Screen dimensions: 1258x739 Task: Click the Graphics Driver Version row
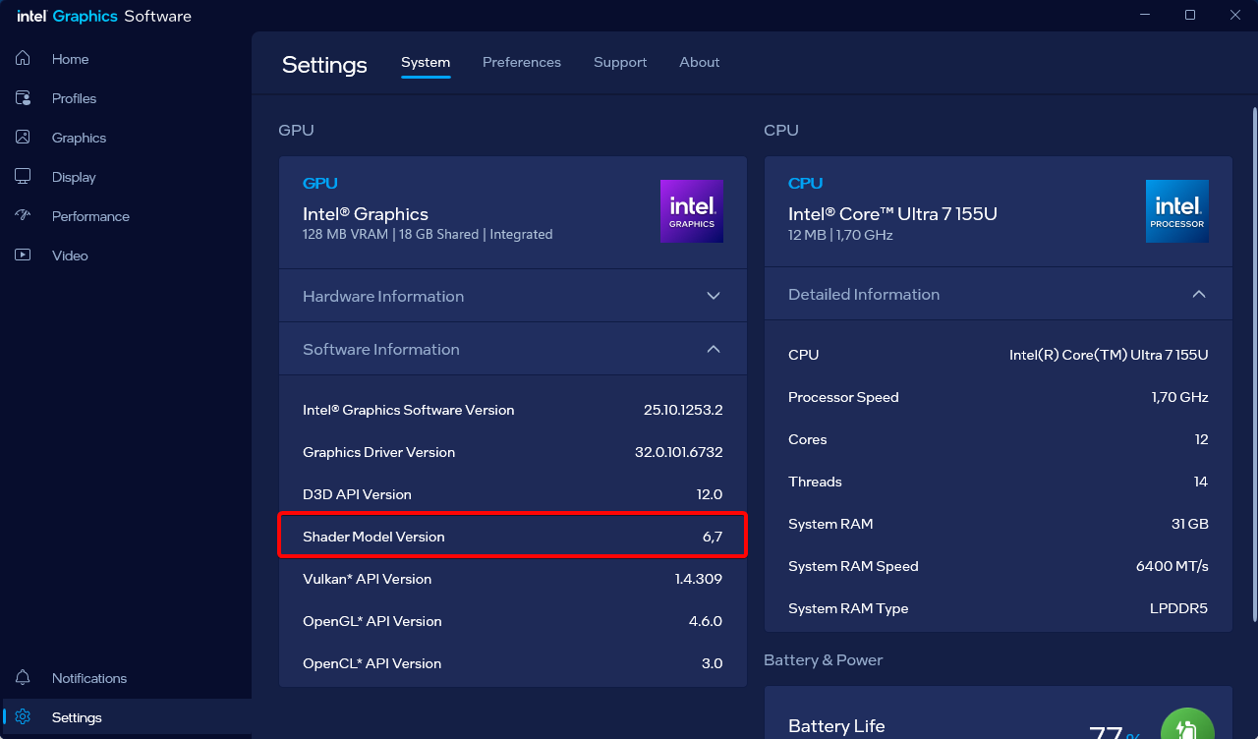pos(512,452)
